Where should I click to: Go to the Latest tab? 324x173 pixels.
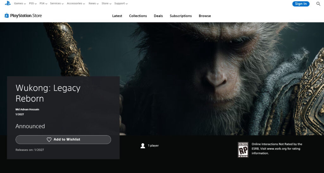point(117,16)
